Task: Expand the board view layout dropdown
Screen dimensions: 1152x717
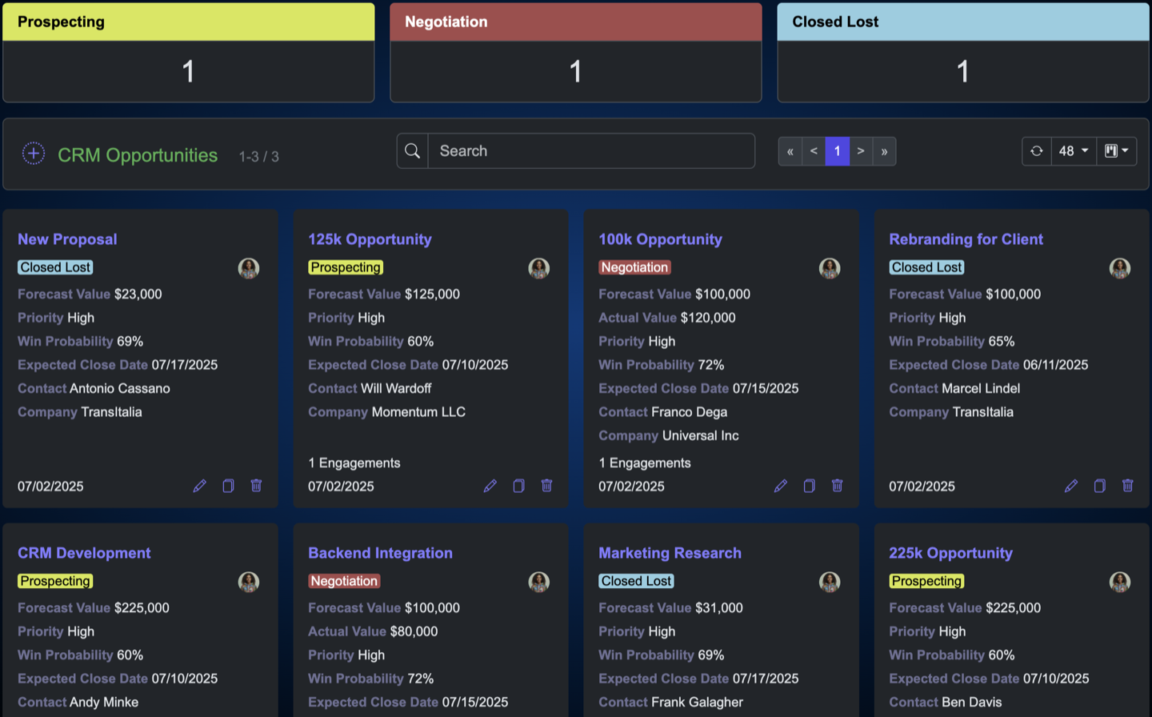Action: click(x=1116, y=151)
